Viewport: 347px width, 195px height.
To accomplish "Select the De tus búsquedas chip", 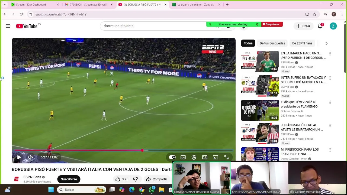I will click(x=272, y=43).
